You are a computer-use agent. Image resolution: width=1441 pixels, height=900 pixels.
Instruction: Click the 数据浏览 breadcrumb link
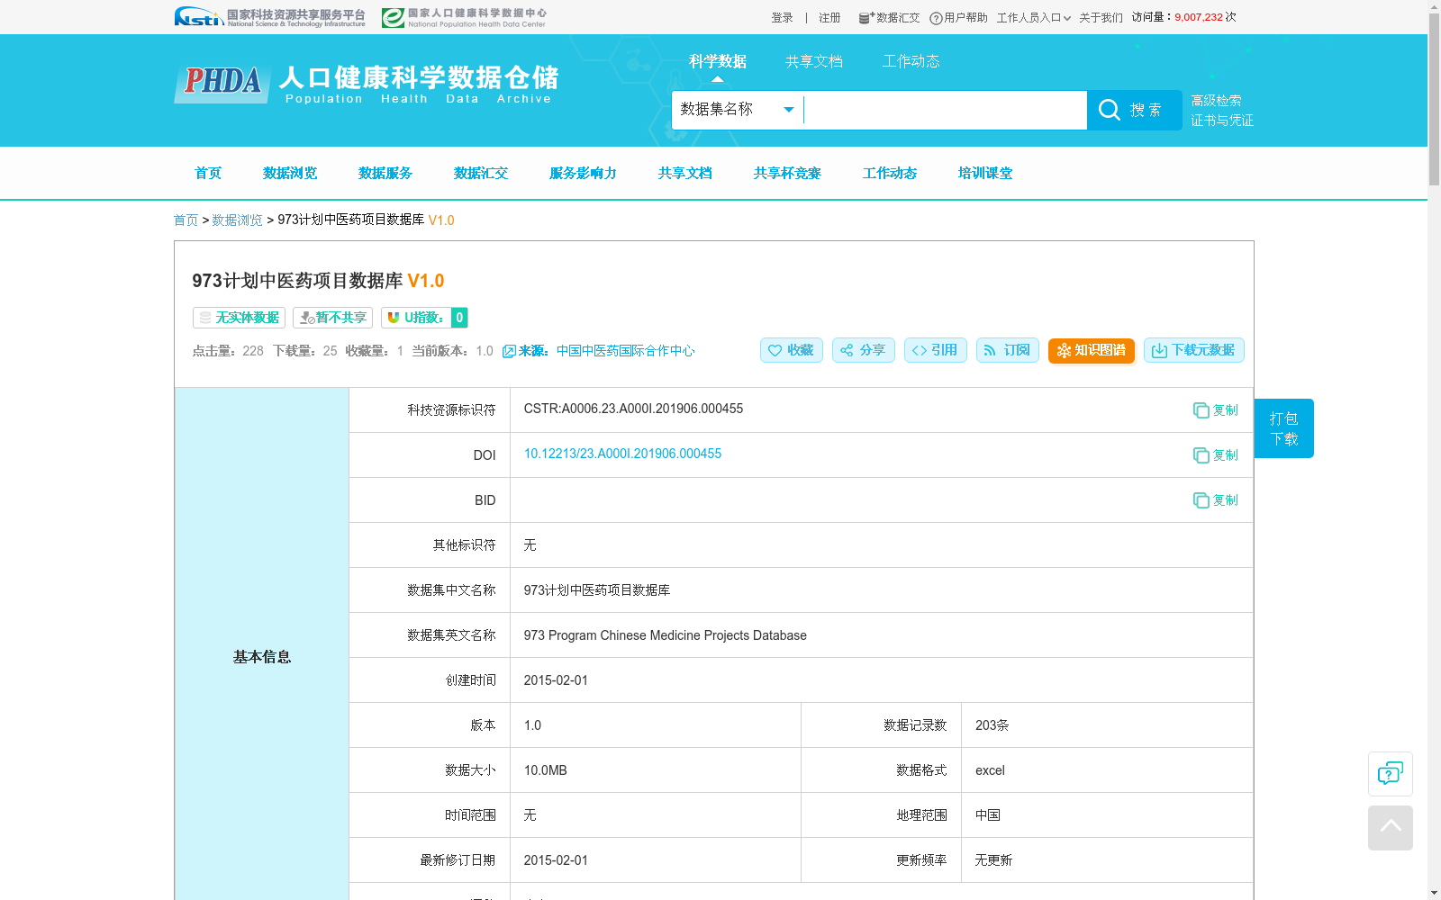point(237,220)
